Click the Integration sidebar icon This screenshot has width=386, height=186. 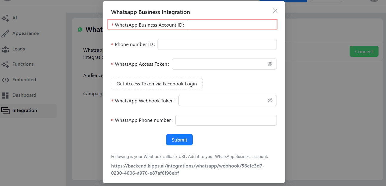tap(5, 111)
